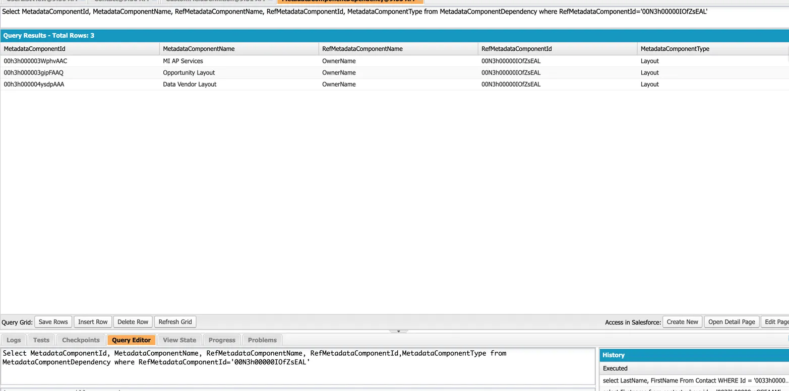
Task: Select the MI AP Services result row
Action: click(x=183, y=61)
